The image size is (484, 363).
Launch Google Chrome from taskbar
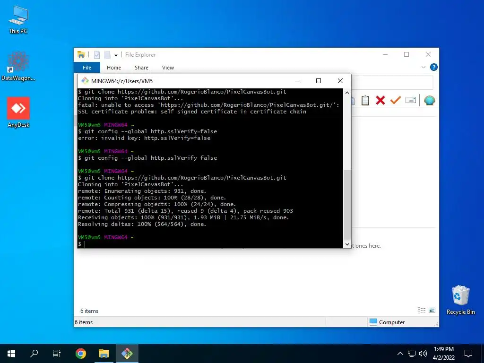coord(80,354)
